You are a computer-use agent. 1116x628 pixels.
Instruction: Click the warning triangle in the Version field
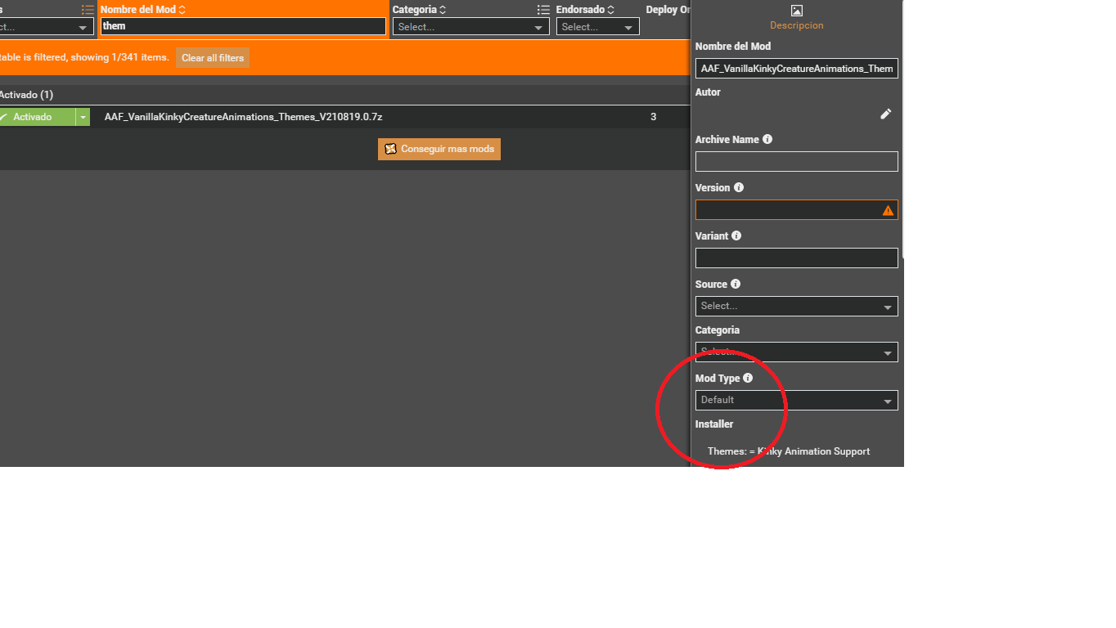pos(888,209)
